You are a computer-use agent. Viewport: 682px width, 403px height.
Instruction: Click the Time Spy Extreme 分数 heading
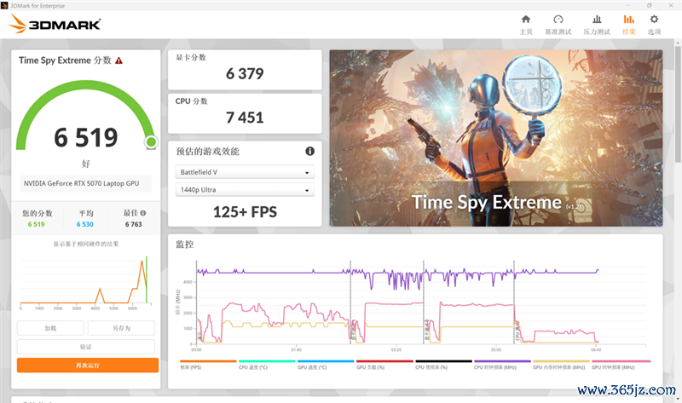point(65,60)
